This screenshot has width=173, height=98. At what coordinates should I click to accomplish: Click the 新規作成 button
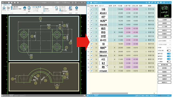point(164,30)
